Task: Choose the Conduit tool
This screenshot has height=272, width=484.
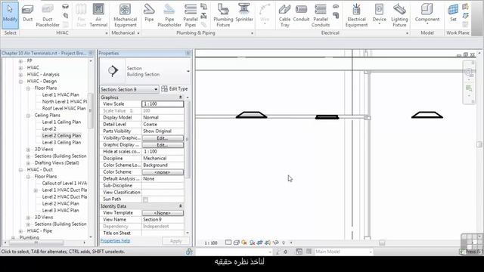Action: pos(301,14)
